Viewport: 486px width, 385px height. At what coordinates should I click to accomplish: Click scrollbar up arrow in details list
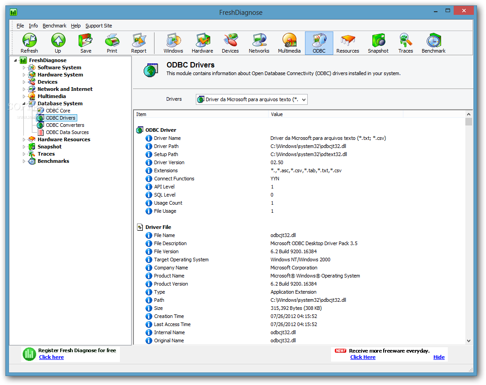coord(468,114)
